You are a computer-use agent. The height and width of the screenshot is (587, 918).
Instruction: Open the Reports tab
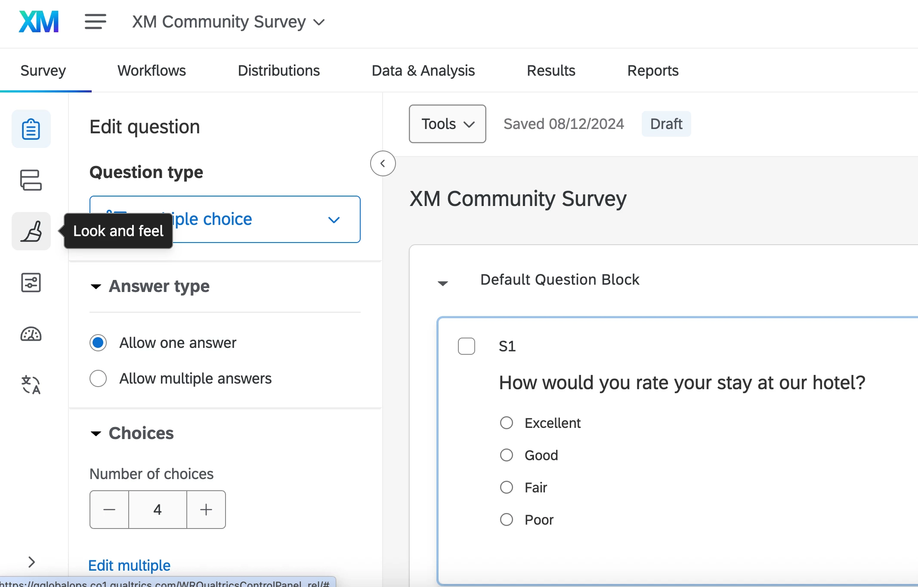click(652, 71)
